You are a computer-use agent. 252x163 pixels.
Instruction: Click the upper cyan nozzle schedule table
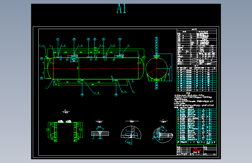pos(197,79)
